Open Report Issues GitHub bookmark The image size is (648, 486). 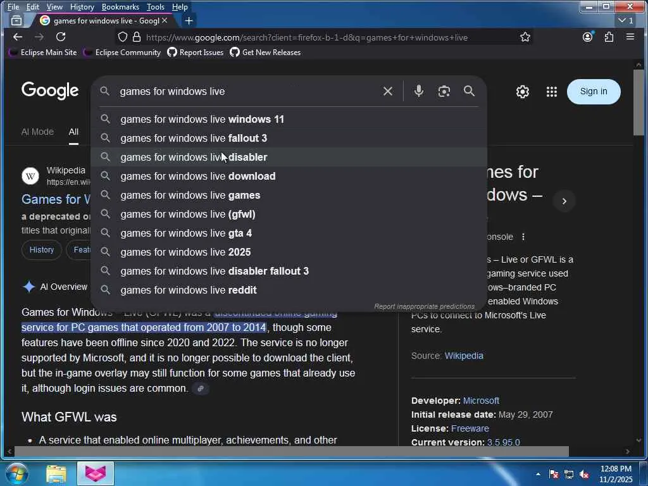pyautogui.click(x=196, y=53)
